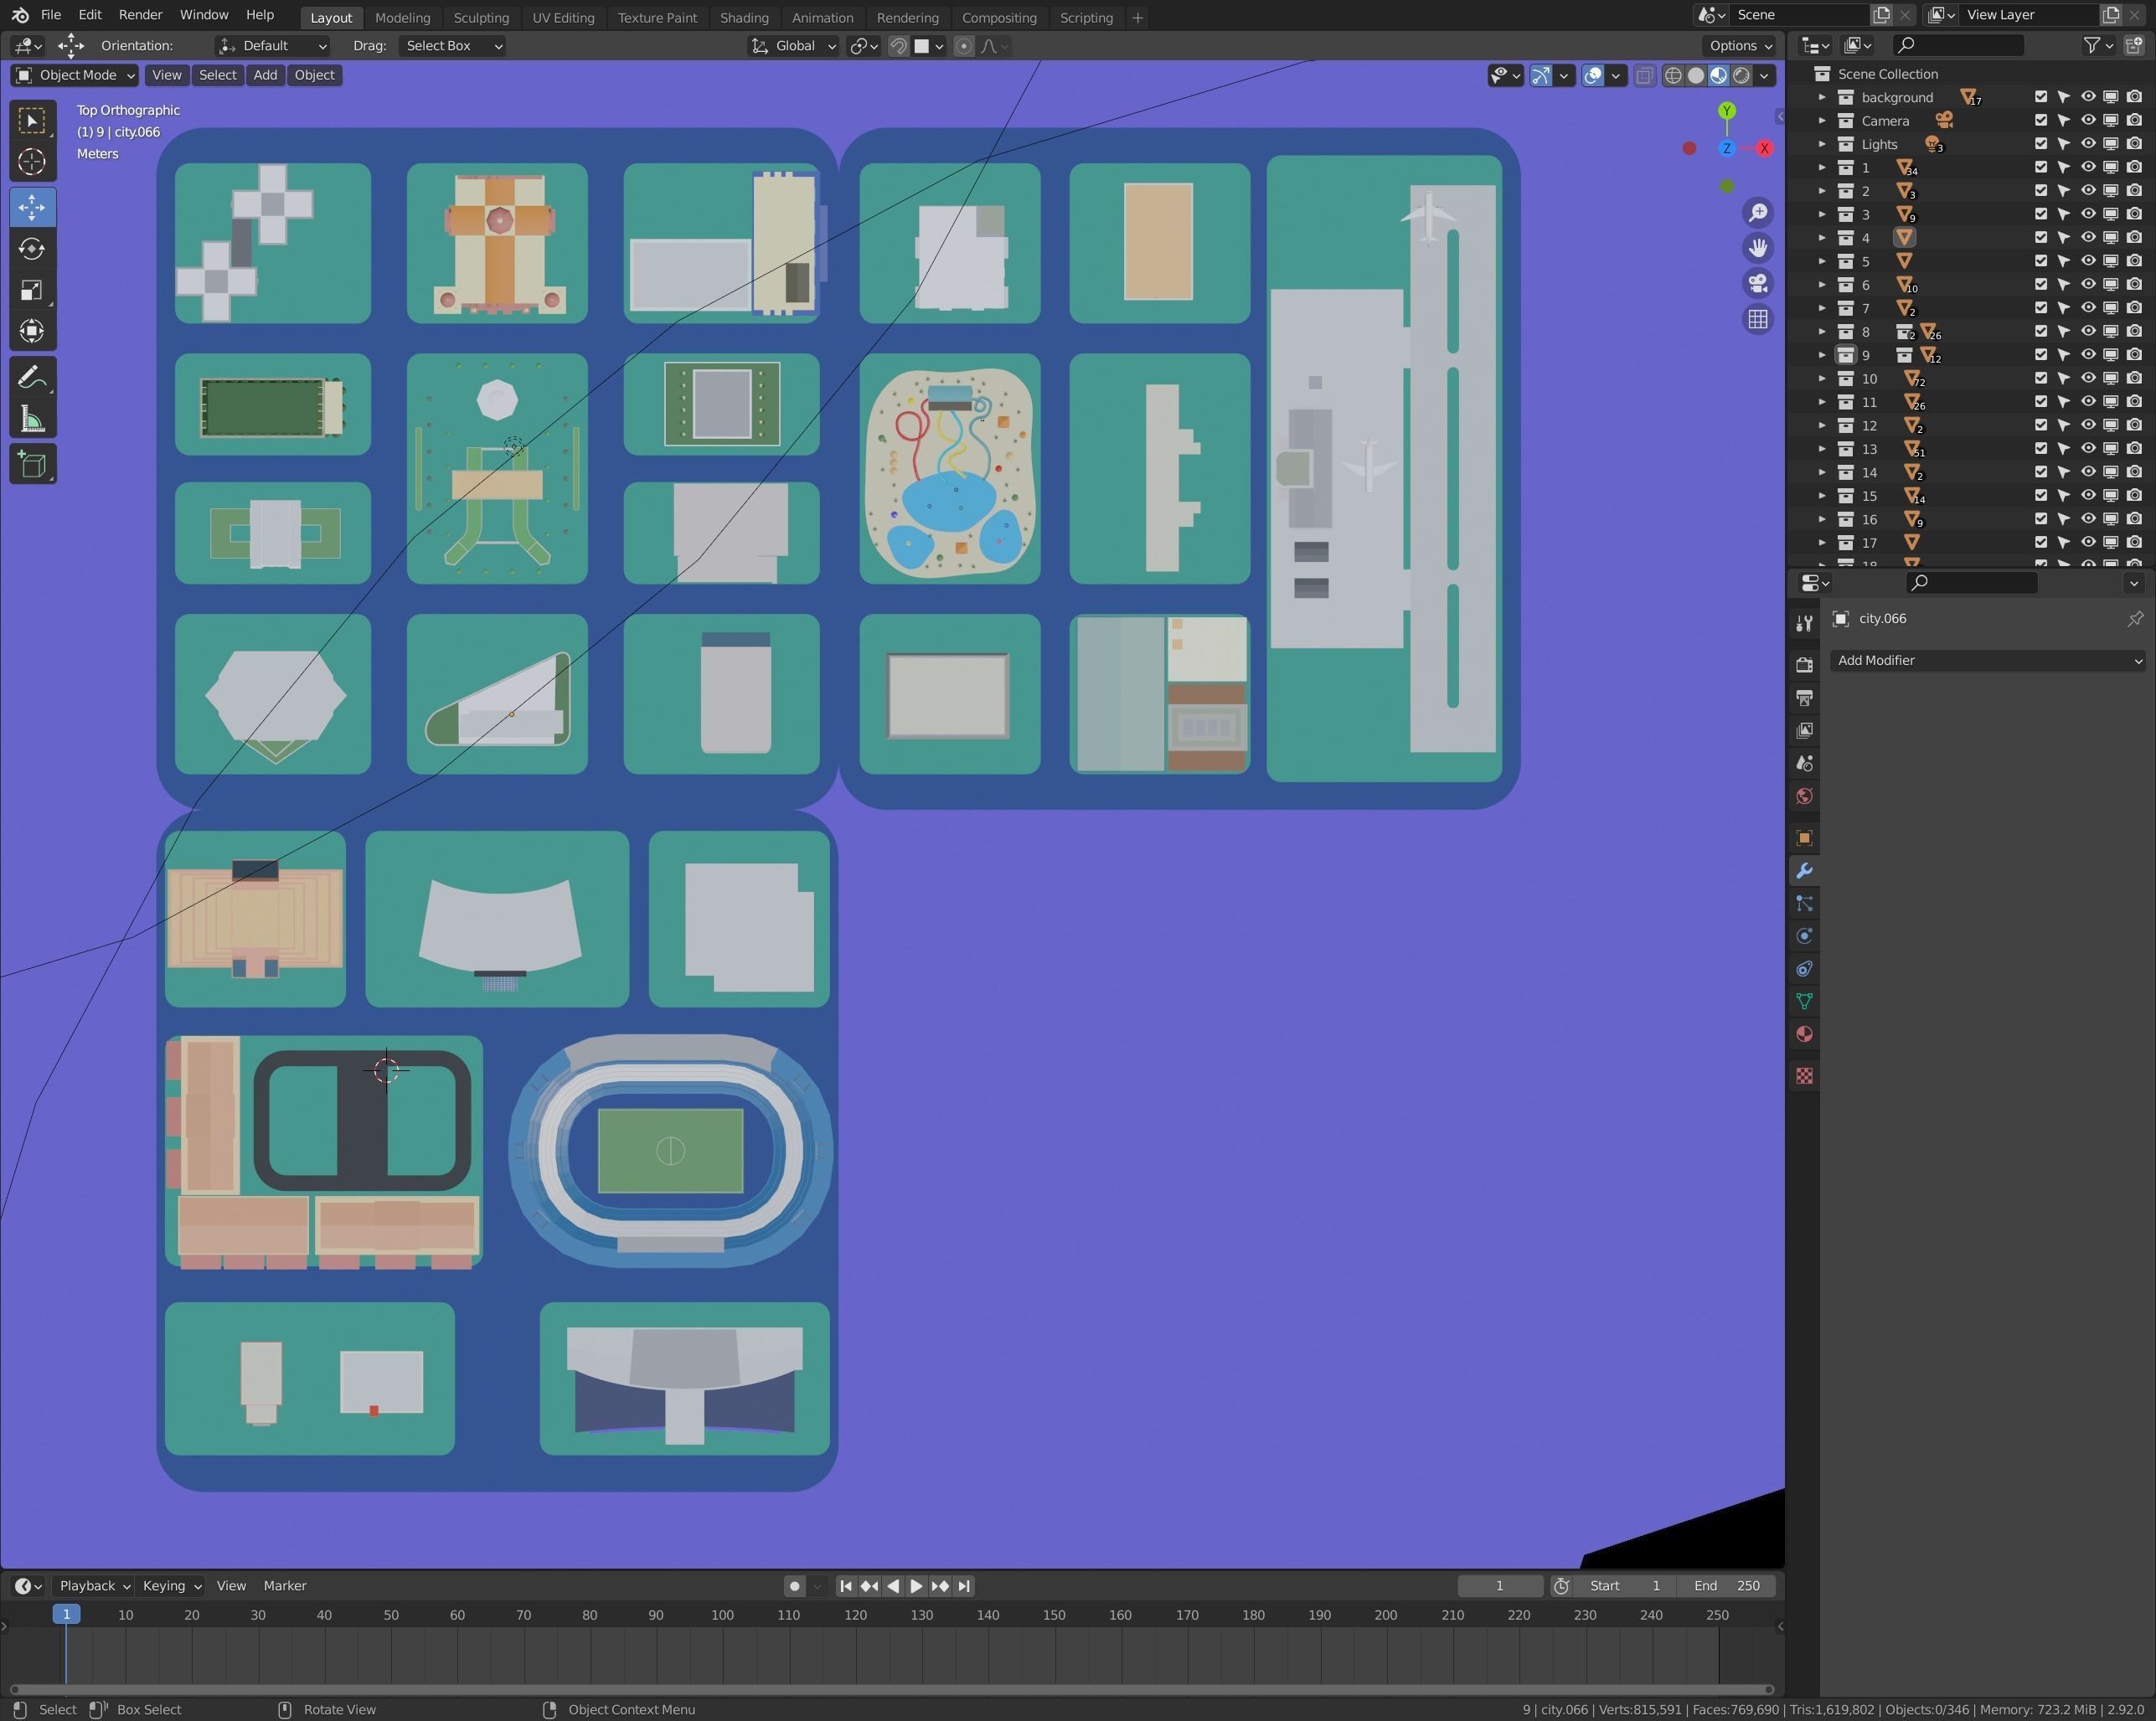Open the Active Tool properties tab
The width and height of the screenshot is (2156, 1721).
(x=1804, y=624)
